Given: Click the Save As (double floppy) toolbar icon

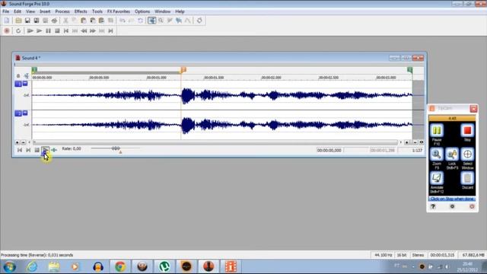Looking at the screenshot, I should (x=37, y=21).
